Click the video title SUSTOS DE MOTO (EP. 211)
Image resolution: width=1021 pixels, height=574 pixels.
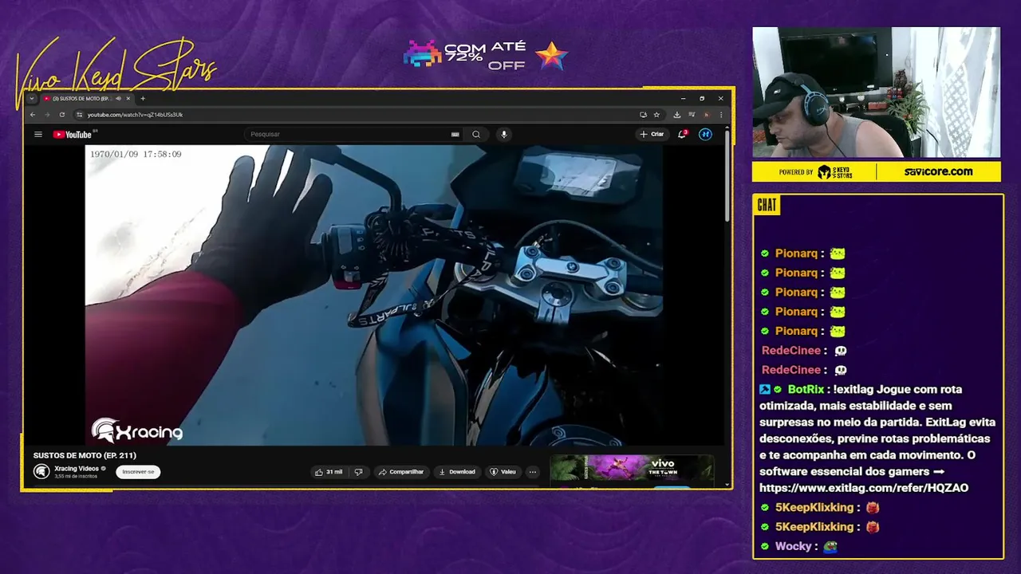85,455
